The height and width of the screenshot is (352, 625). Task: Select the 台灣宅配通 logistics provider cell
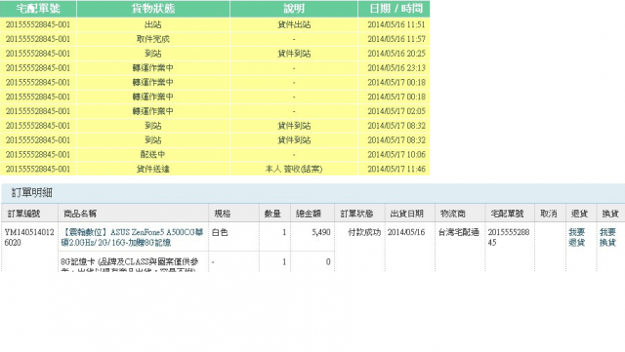[458, 232]
